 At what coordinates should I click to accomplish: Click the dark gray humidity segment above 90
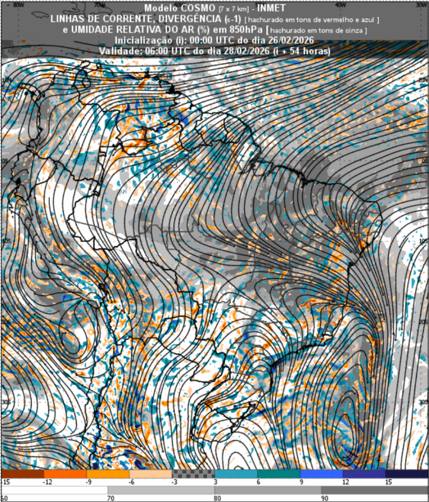pyautogui.click(x=374, y=490)
